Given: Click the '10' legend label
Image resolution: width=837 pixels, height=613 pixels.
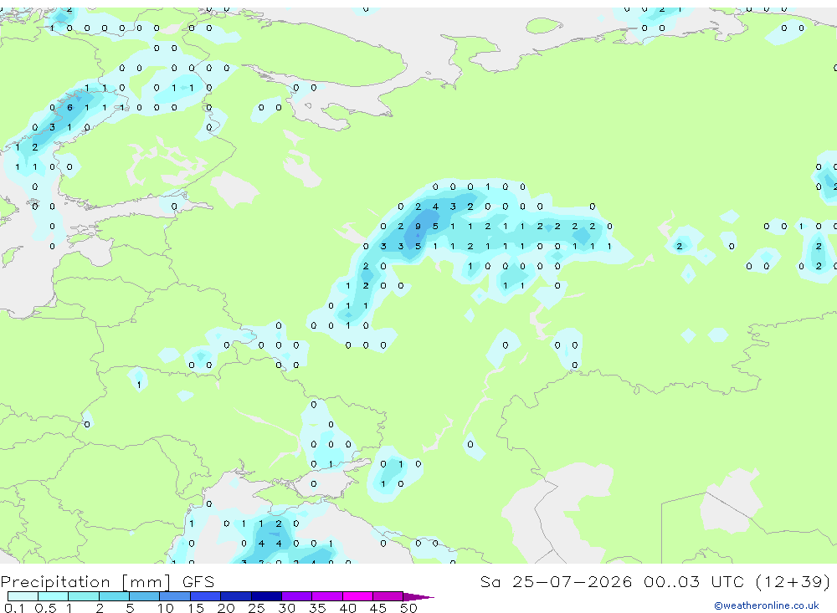Looking at the screenshot, I should point(165,608).
